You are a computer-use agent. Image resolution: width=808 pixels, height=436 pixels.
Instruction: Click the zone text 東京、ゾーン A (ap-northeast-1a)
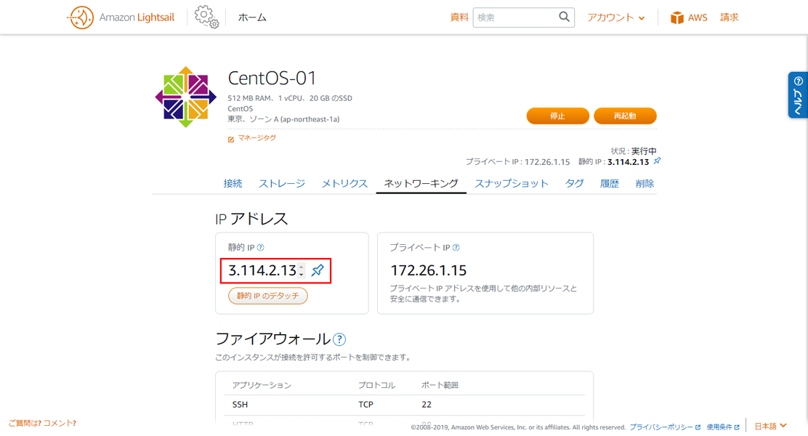283,119
